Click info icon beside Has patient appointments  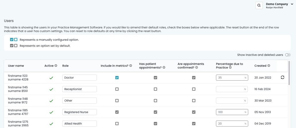[164, 67]
